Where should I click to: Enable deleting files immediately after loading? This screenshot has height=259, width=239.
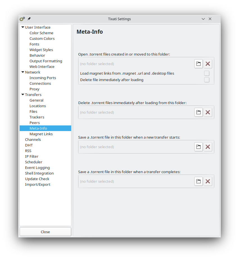point(207,80)
